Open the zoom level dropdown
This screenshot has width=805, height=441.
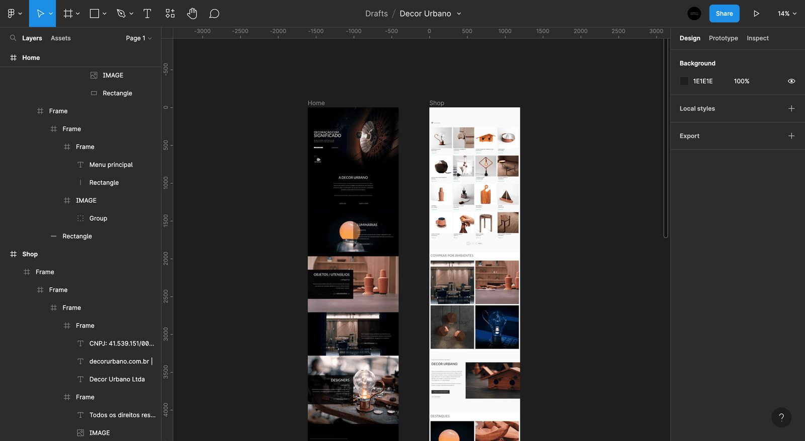tap(787, 14)
